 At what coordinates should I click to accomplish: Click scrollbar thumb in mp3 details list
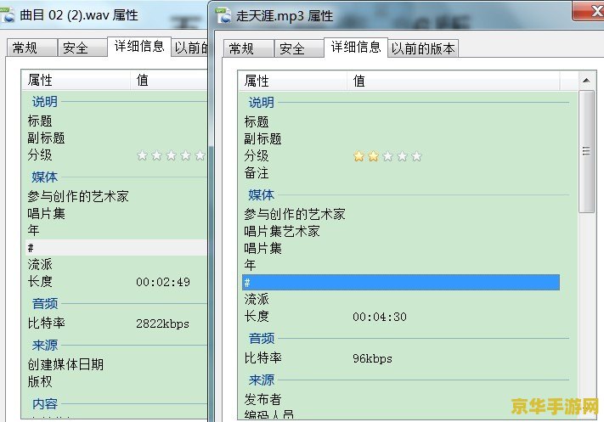coord(586,151)
